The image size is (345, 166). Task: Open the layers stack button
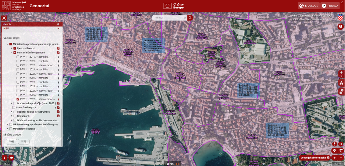(341, 73)
